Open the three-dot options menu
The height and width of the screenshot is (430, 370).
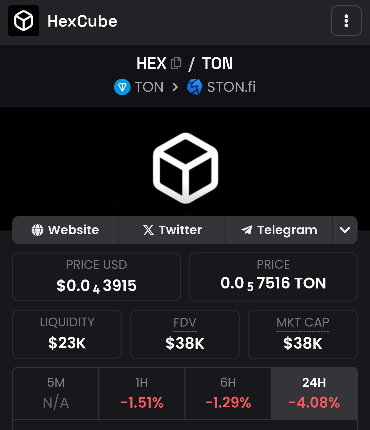coord(346,21)
